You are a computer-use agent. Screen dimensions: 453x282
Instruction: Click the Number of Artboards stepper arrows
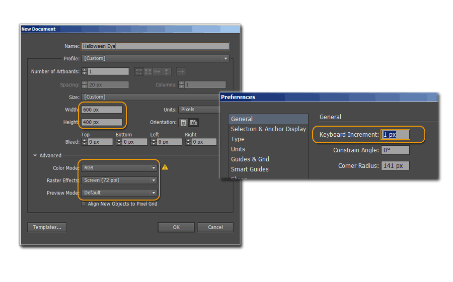point(85,71)
